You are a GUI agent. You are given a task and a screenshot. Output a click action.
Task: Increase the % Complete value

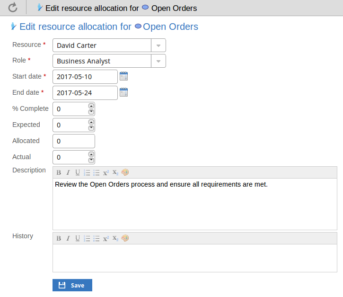(x=91, y=106)
